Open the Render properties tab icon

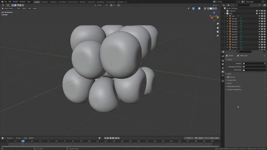click(223, 61)
